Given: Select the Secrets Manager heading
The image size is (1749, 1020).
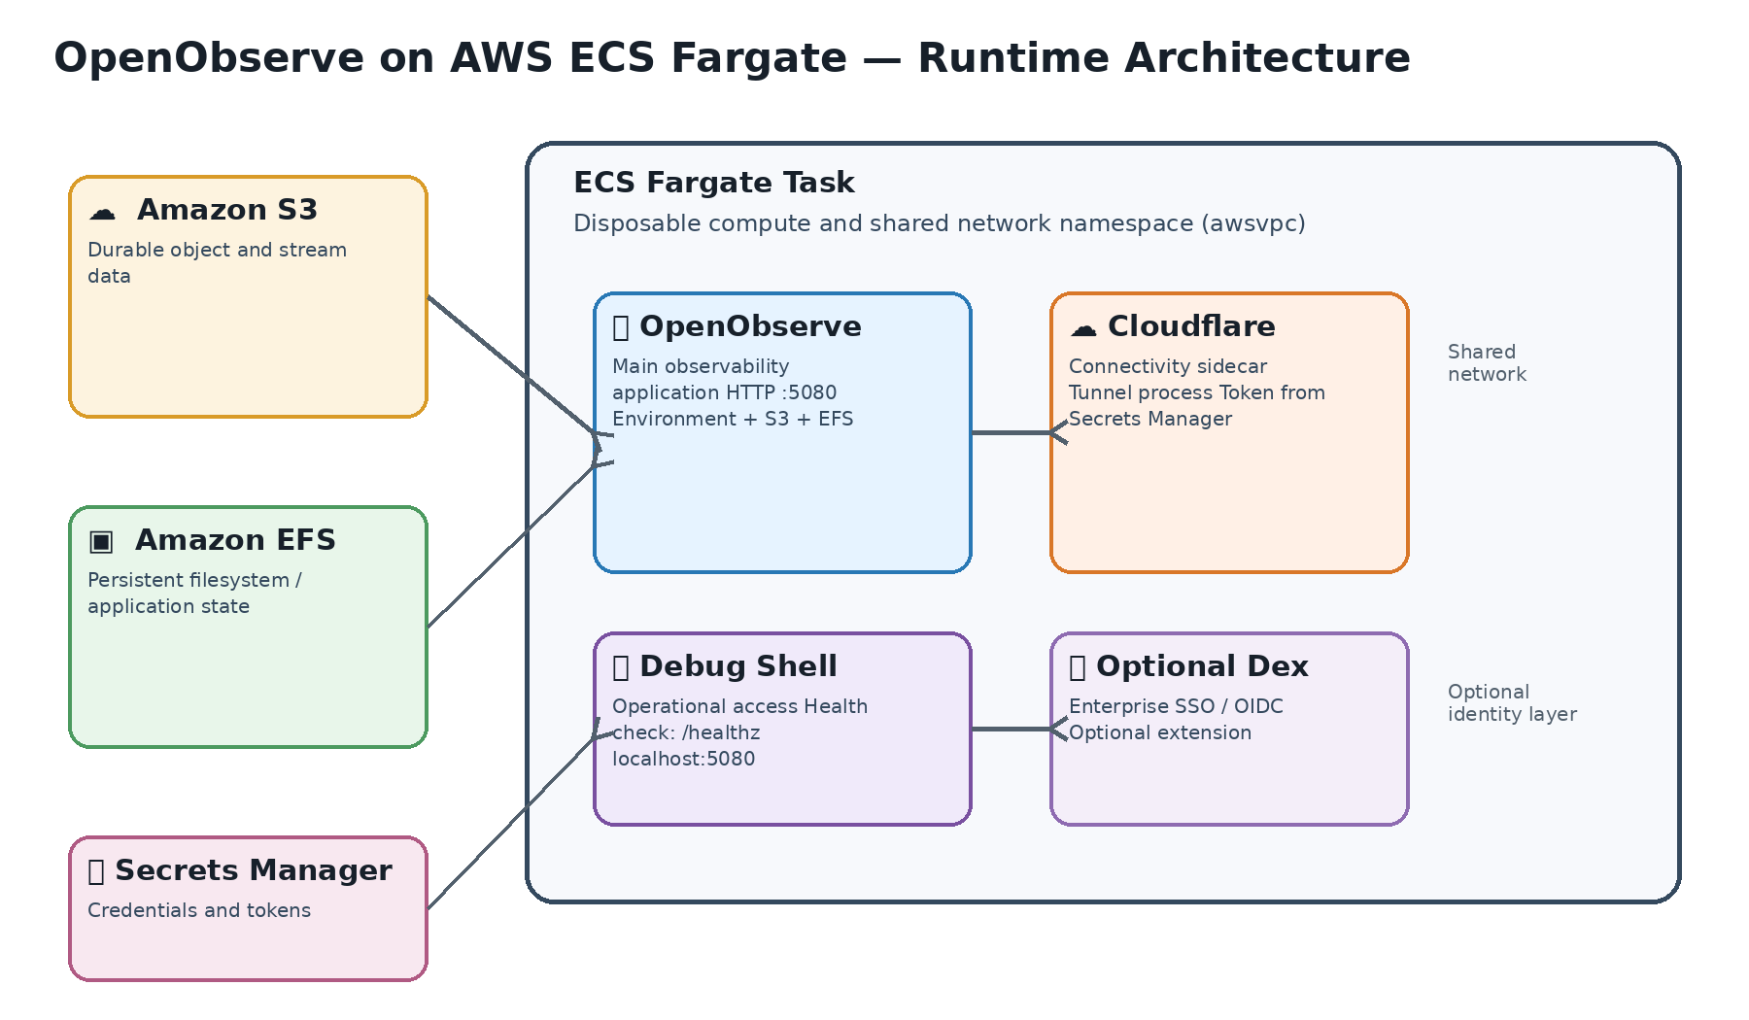Looking at the screenshot, I should [x=254, y=870].
